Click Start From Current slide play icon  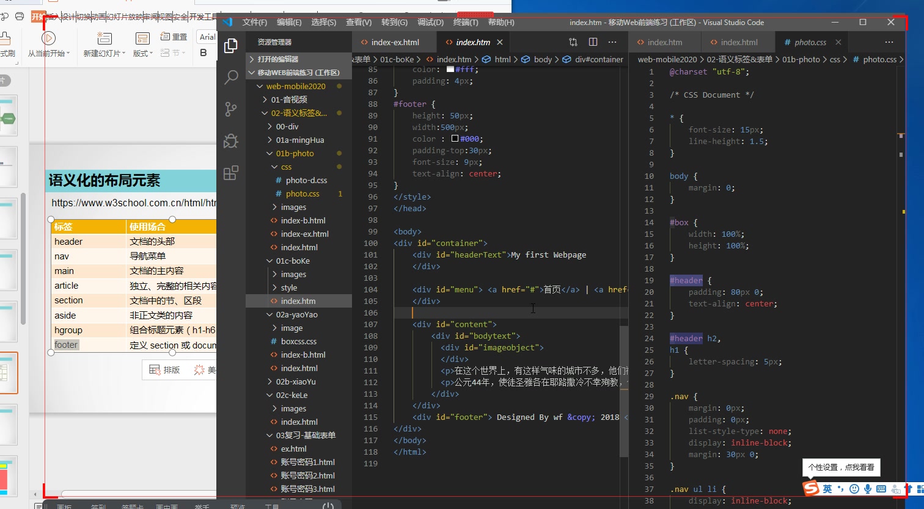(48, 38)
